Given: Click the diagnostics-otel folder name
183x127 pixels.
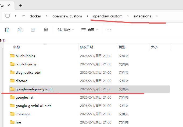Looking at the screenshot, I should pos(28,73).
